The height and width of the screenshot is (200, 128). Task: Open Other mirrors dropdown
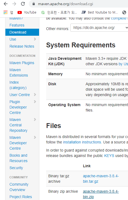(x=99, y=28)
